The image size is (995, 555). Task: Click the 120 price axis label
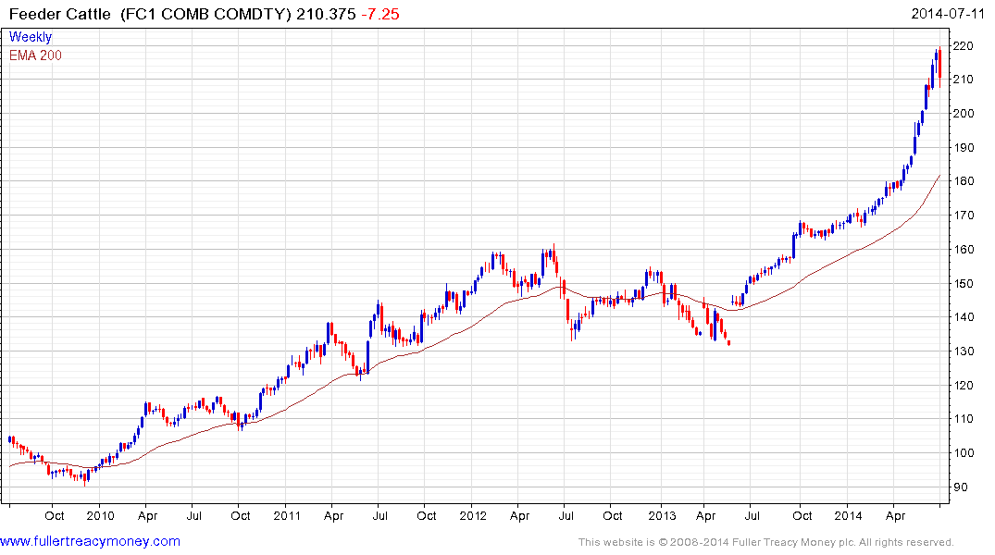[963, 385]
